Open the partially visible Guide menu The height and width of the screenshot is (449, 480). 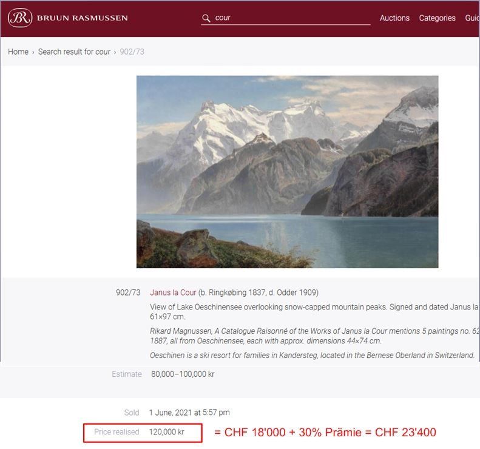tap(472, 18)
